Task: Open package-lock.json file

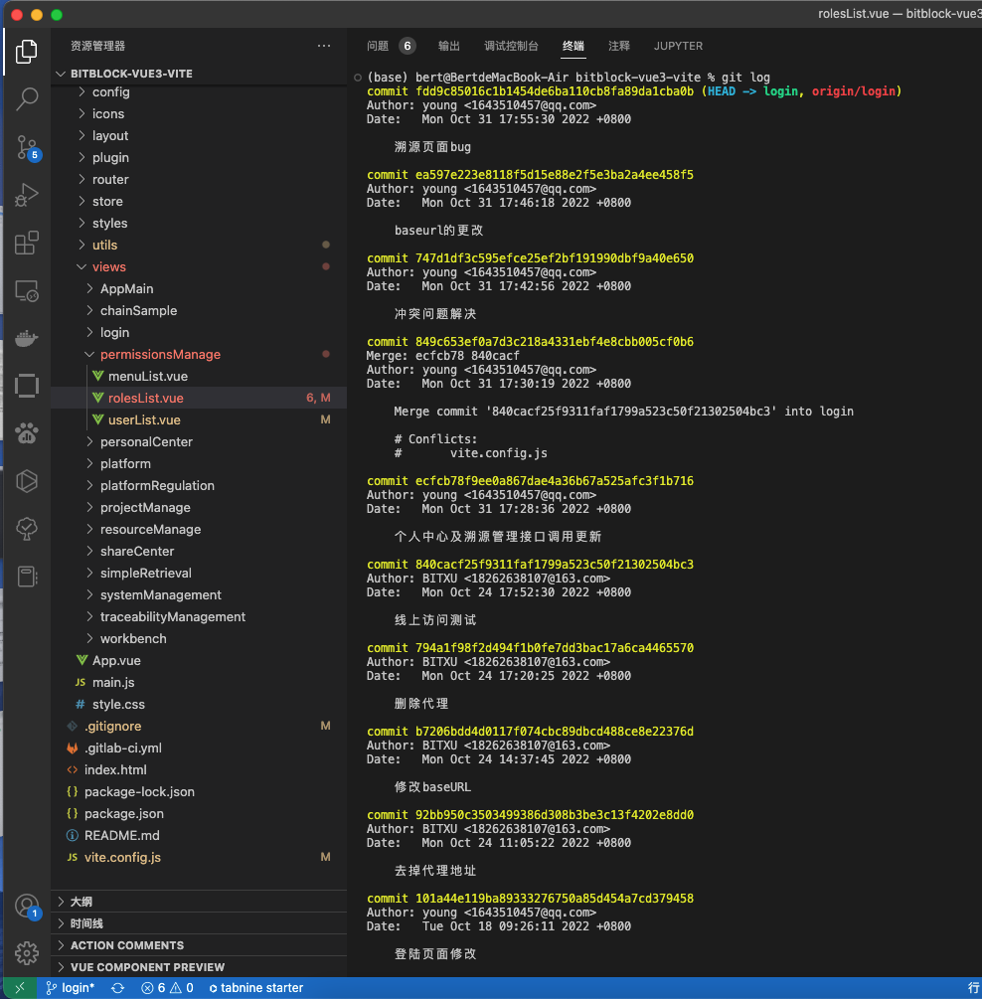Action: tap(199, 792)
